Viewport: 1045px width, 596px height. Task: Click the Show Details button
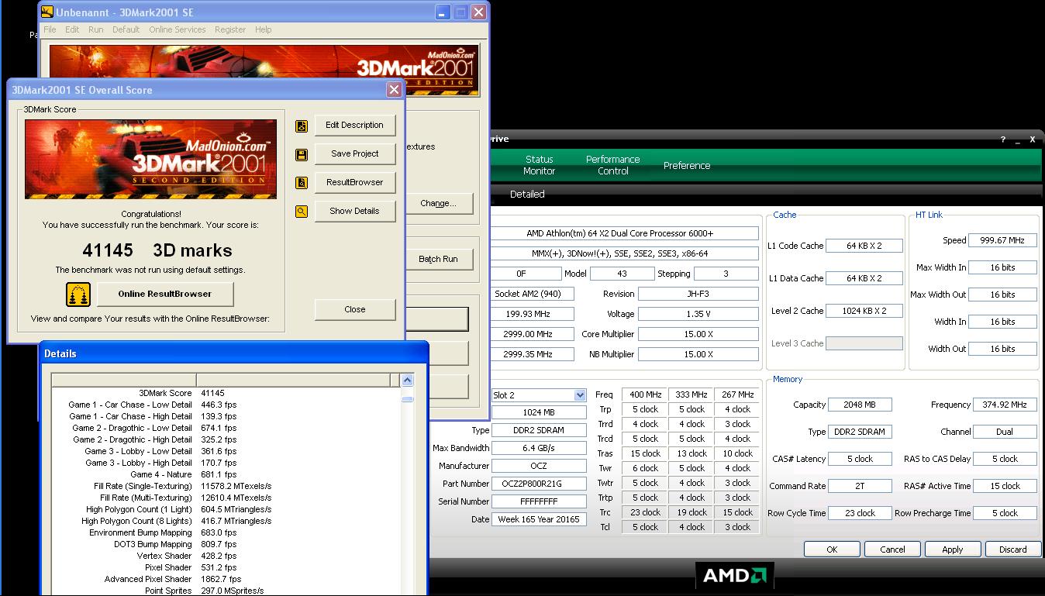click(x=354, y=212)
